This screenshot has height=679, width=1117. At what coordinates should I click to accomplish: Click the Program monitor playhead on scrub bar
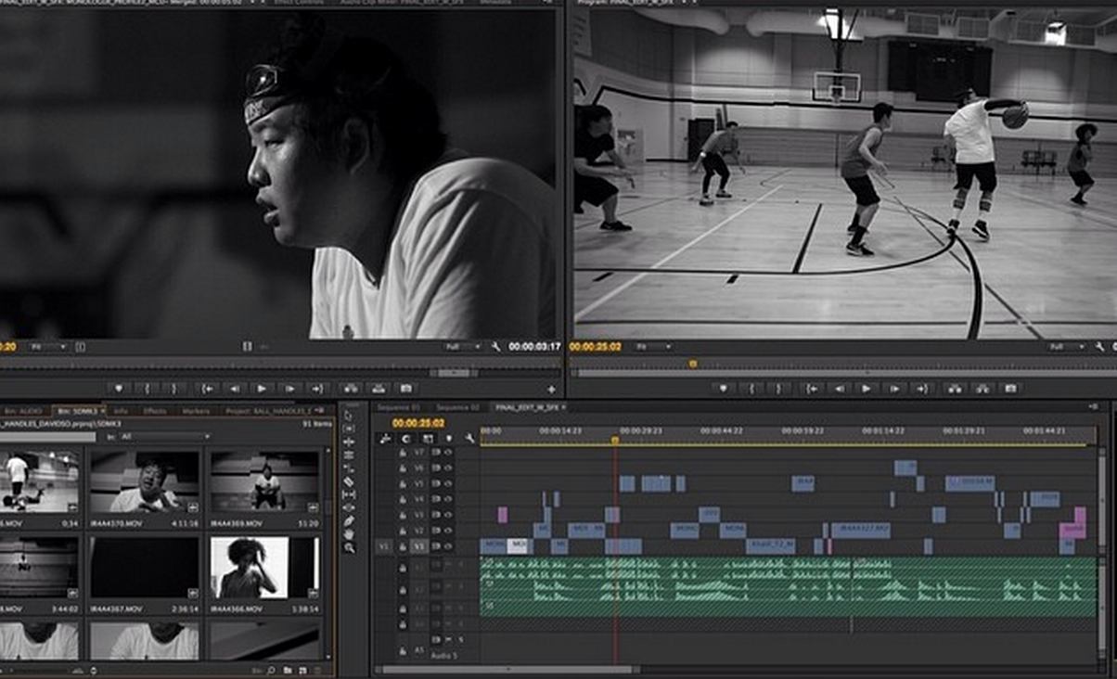coord(692,364)
